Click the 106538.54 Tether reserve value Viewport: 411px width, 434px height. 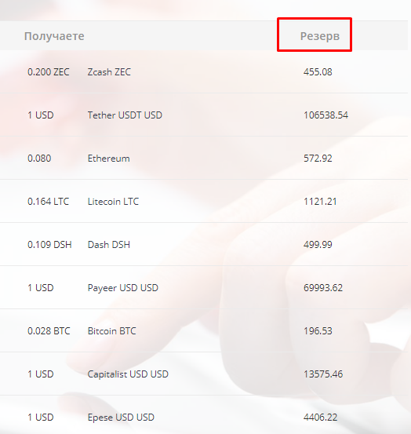click(326, 115)
